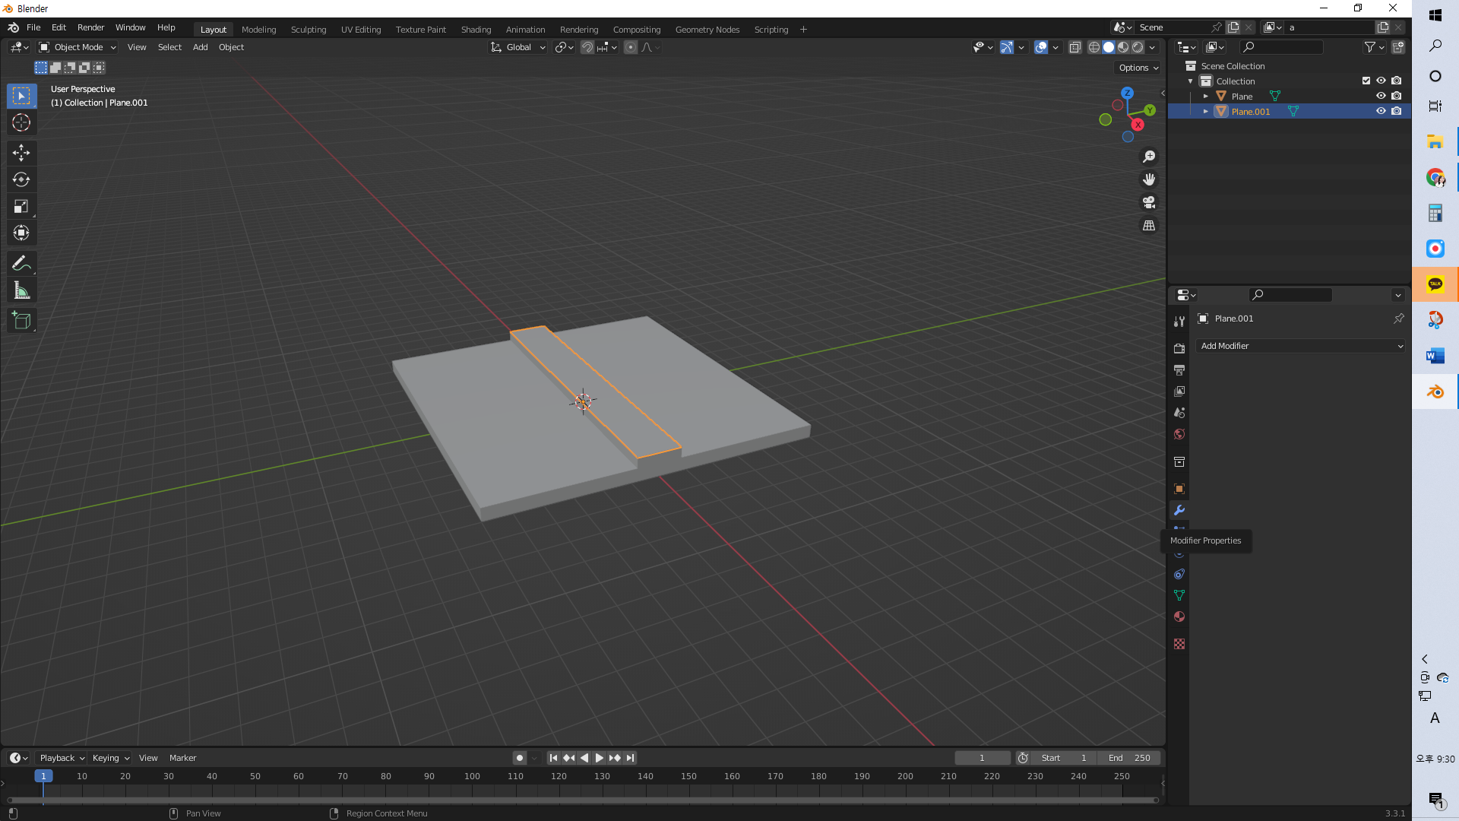The width and height of the screenshot is (1459, 821).
Task: Open the Object Mode dropdown
Action: [x=78, y=47]
